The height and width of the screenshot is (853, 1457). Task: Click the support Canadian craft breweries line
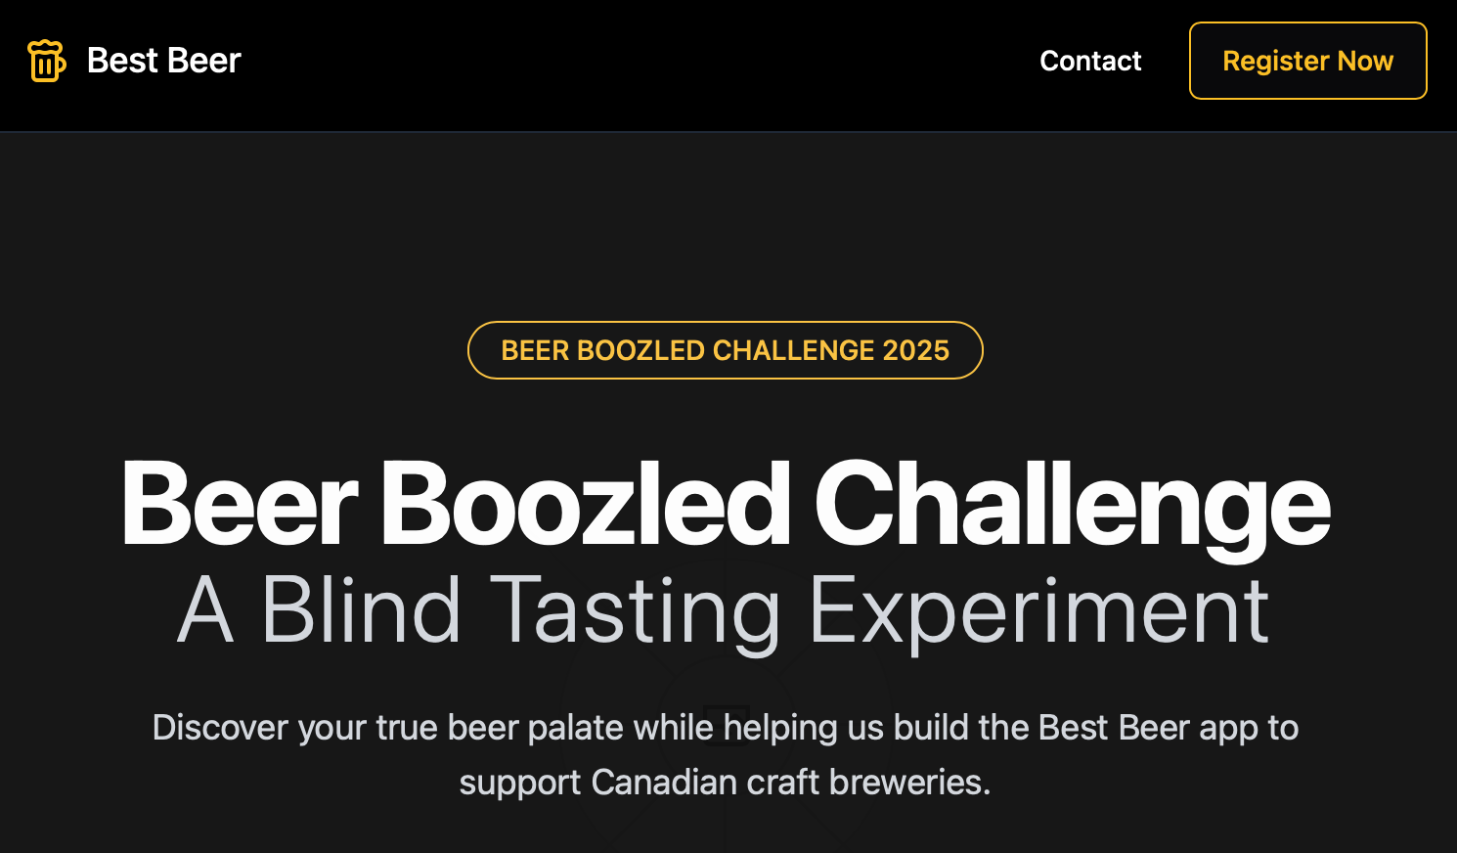[x=725, y=783]
